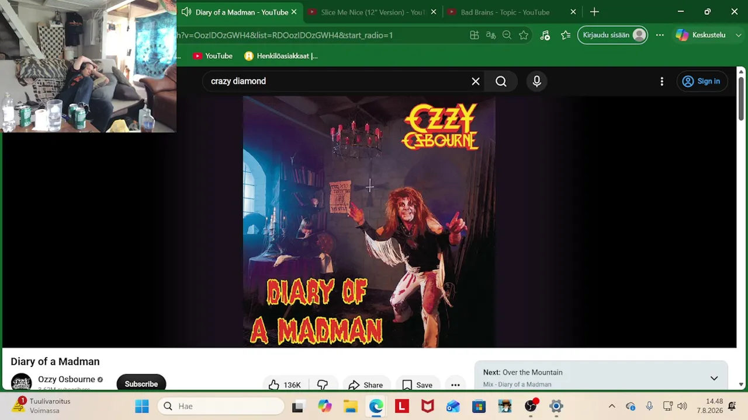Open the 'Tuulivaroitus' weather widget
This screenshot has height=420, width=748.
point(41,406)
